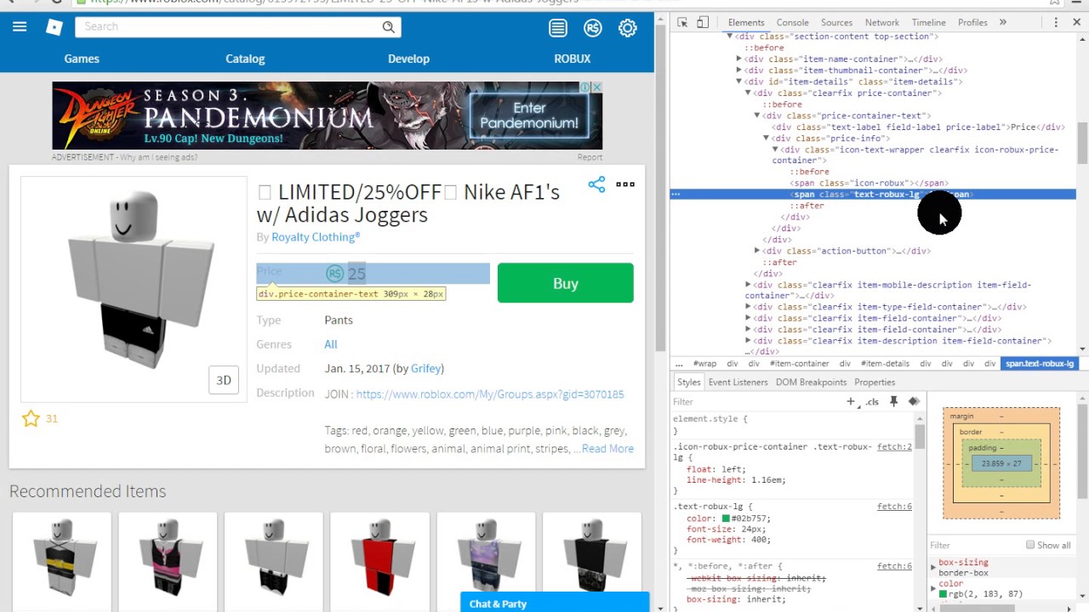Open the Roblox hamburger navigation menu

[x=20, y=27]
